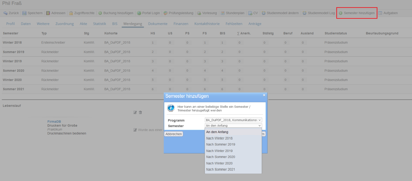This screenshot has width=412, height=181.
Task: Open the FirmaDB link in Lebenslauf
Action: pyautogui.click(x=54, y=122)
